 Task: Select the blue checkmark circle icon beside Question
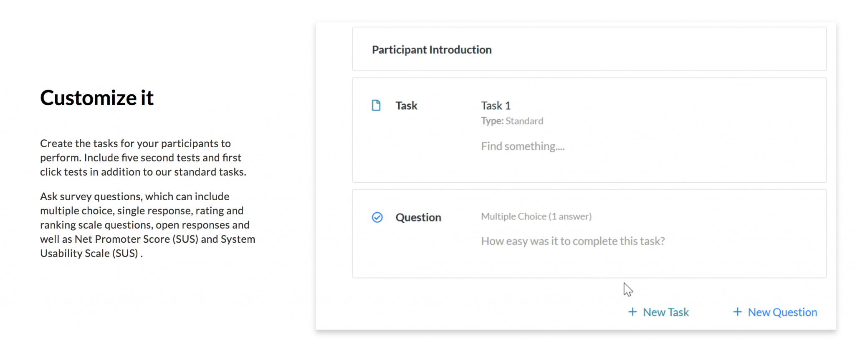[377, 217]
